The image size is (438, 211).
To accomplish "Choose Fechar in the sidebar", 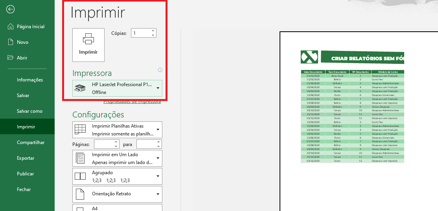I will pyautogui.click(x=28, y=189).
